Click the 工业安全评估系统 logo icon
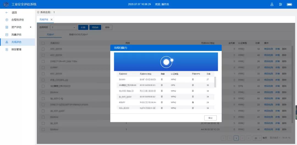This screenshot has width=297, height=145. pos(6,4)
